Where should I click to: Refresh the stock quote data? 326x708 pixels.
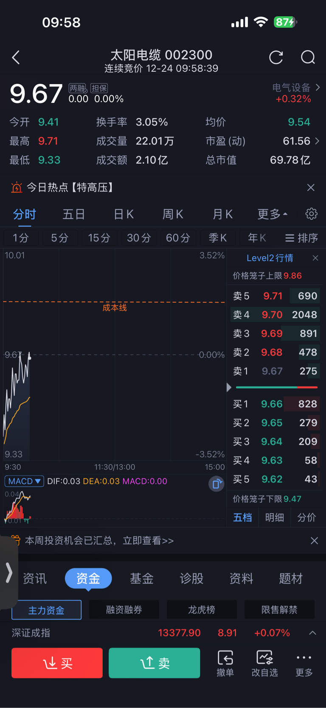[x=276, y=57]
